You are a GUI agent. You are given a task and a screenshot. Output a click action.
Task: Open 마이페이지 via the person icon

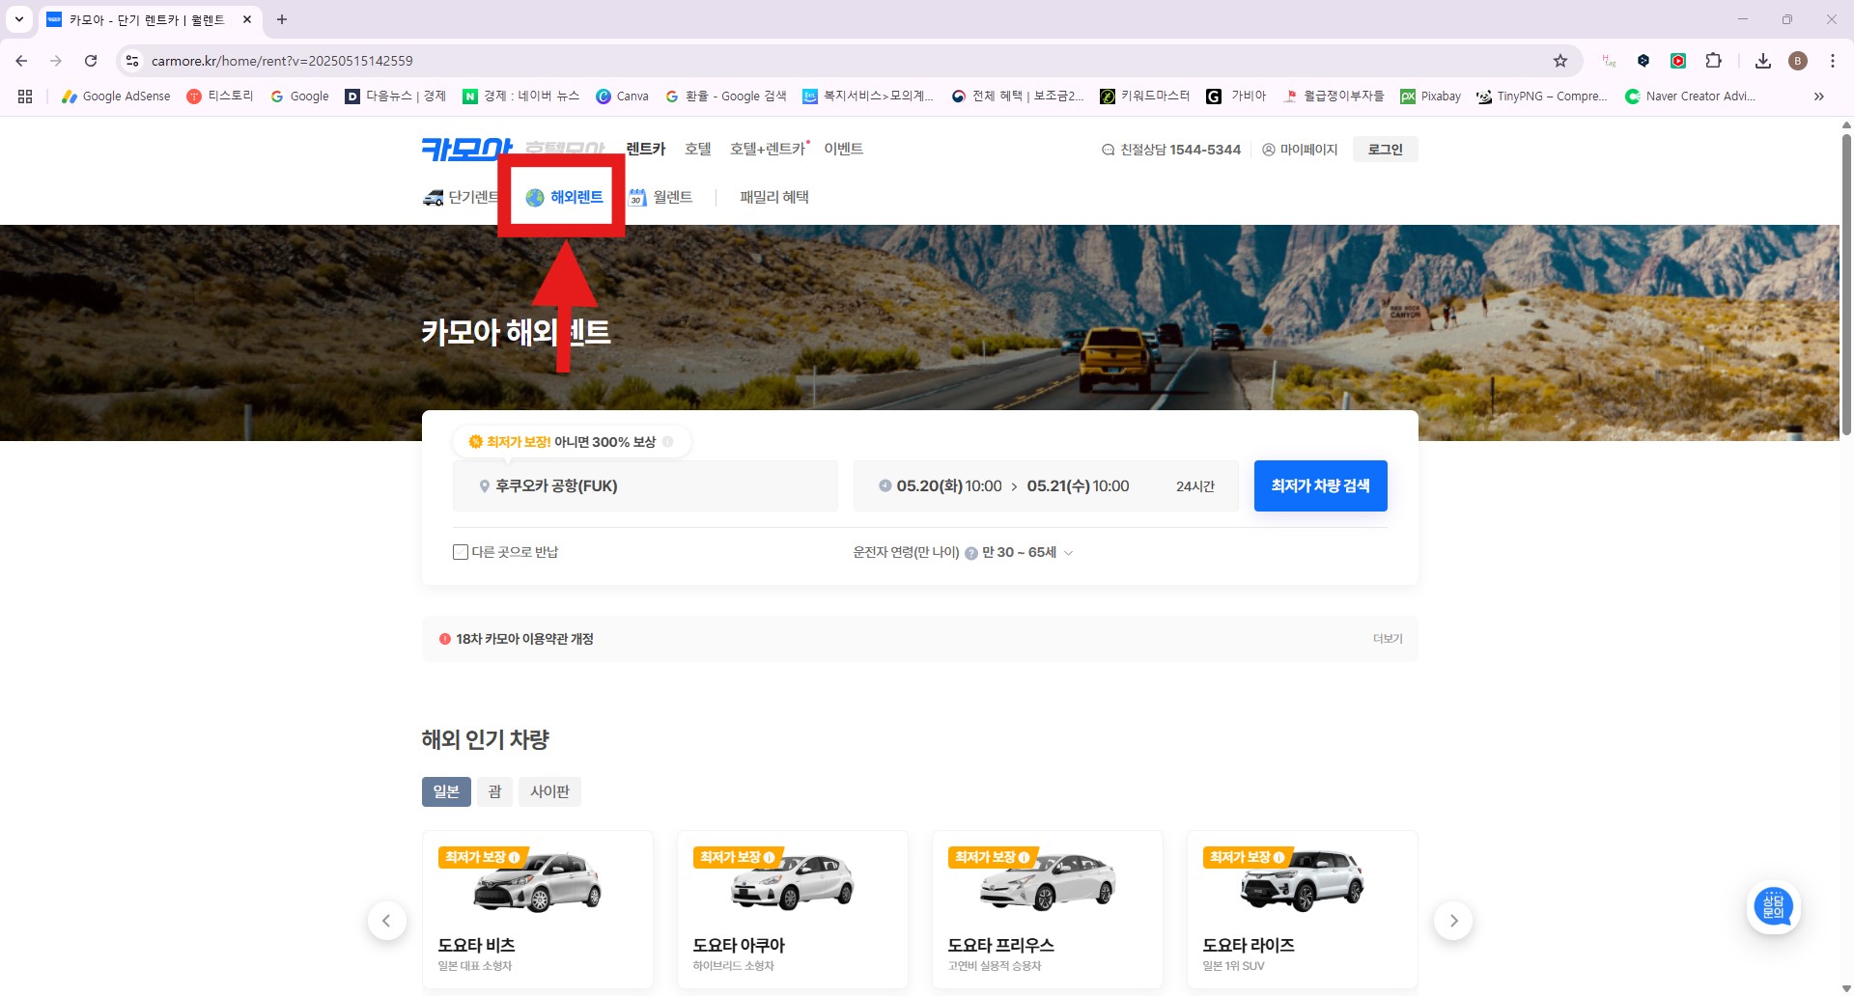pos(1267,150)
